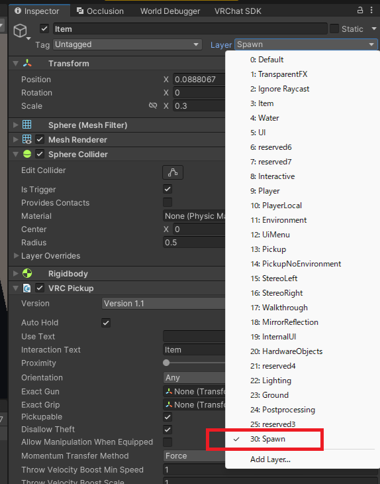Viewport: 380px width, 484px height.
Task: Expand the Mesh Renderer component
Action: [x=16, y=139]
